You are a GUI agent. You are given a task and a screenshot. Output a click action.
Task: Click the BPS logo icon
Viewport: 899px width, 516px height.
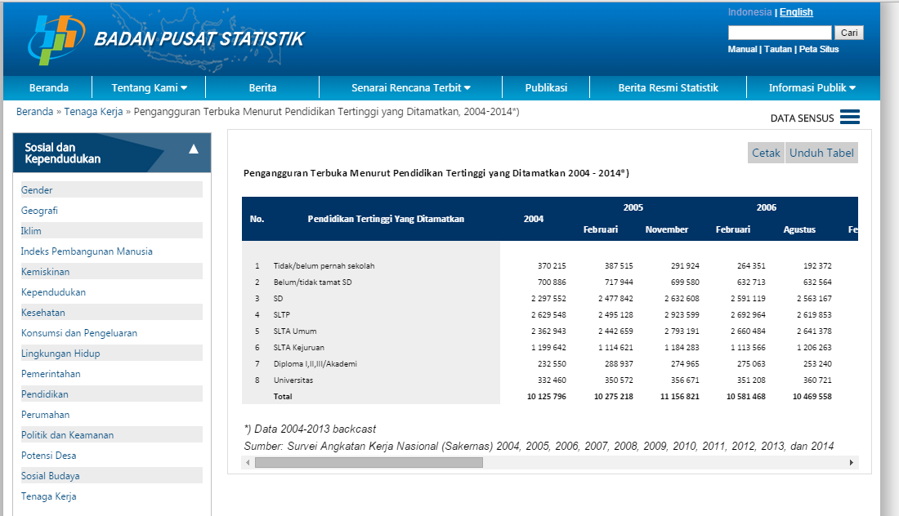click(56, 39)
